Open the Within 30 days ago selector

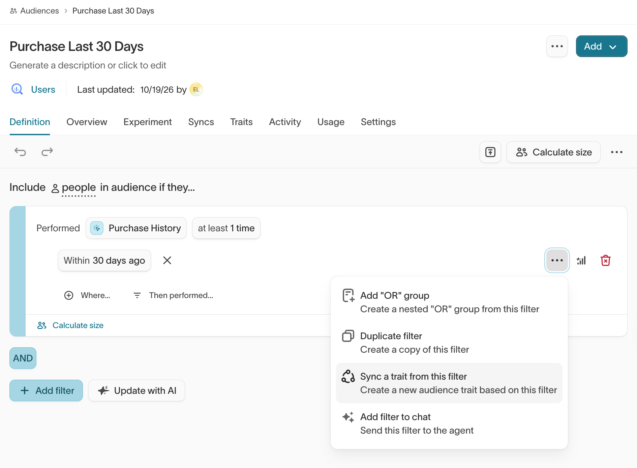tap(104, 260)
